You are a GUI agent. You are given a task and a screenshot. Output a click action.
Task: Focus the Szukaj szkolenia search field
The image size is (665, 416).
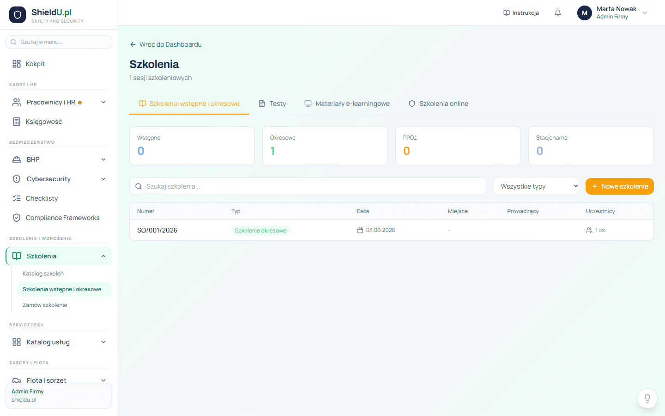pos(308,186)
